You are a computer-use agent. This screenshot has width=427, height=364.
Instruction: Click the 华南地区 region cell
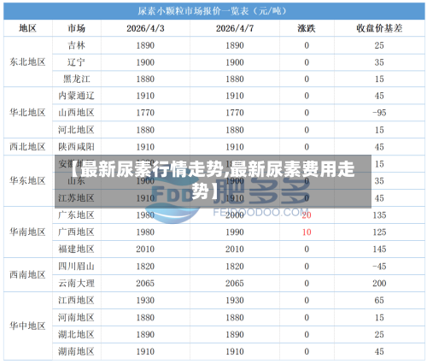pos(27,232)
